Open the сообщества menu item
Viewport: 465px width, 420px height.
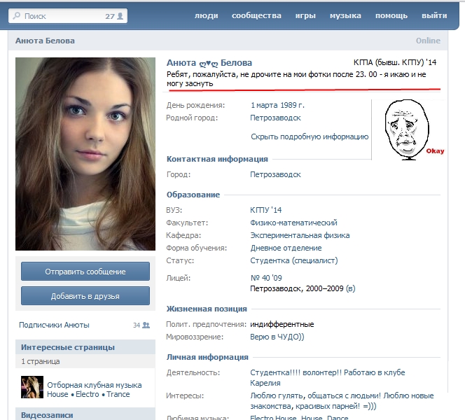point(256,15)
